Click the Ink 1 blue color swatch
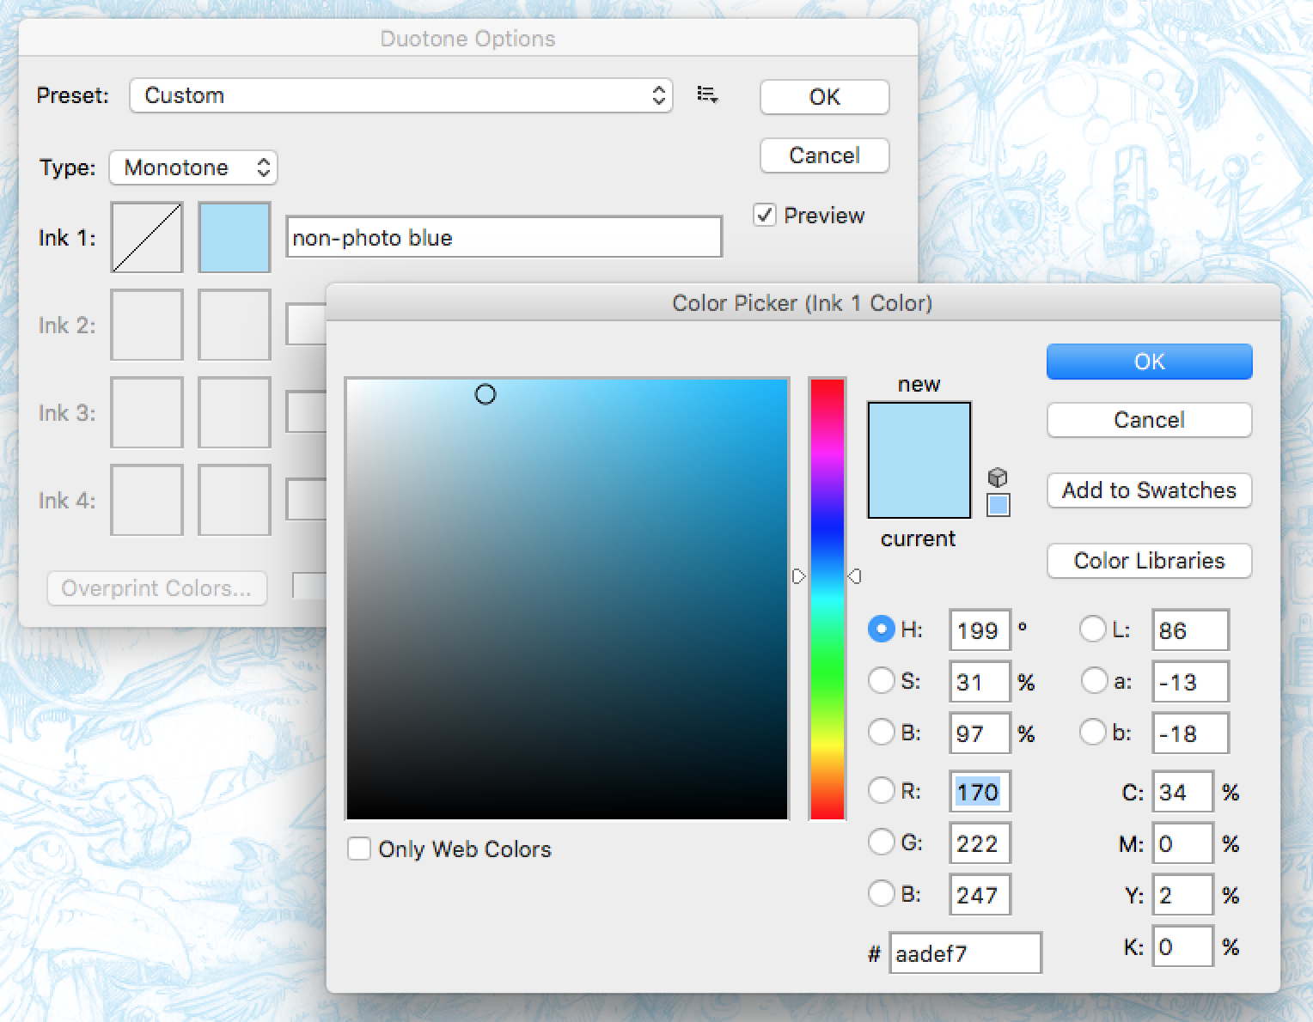This screenshot has width=1313, height=1022. [x=235, y=238]
